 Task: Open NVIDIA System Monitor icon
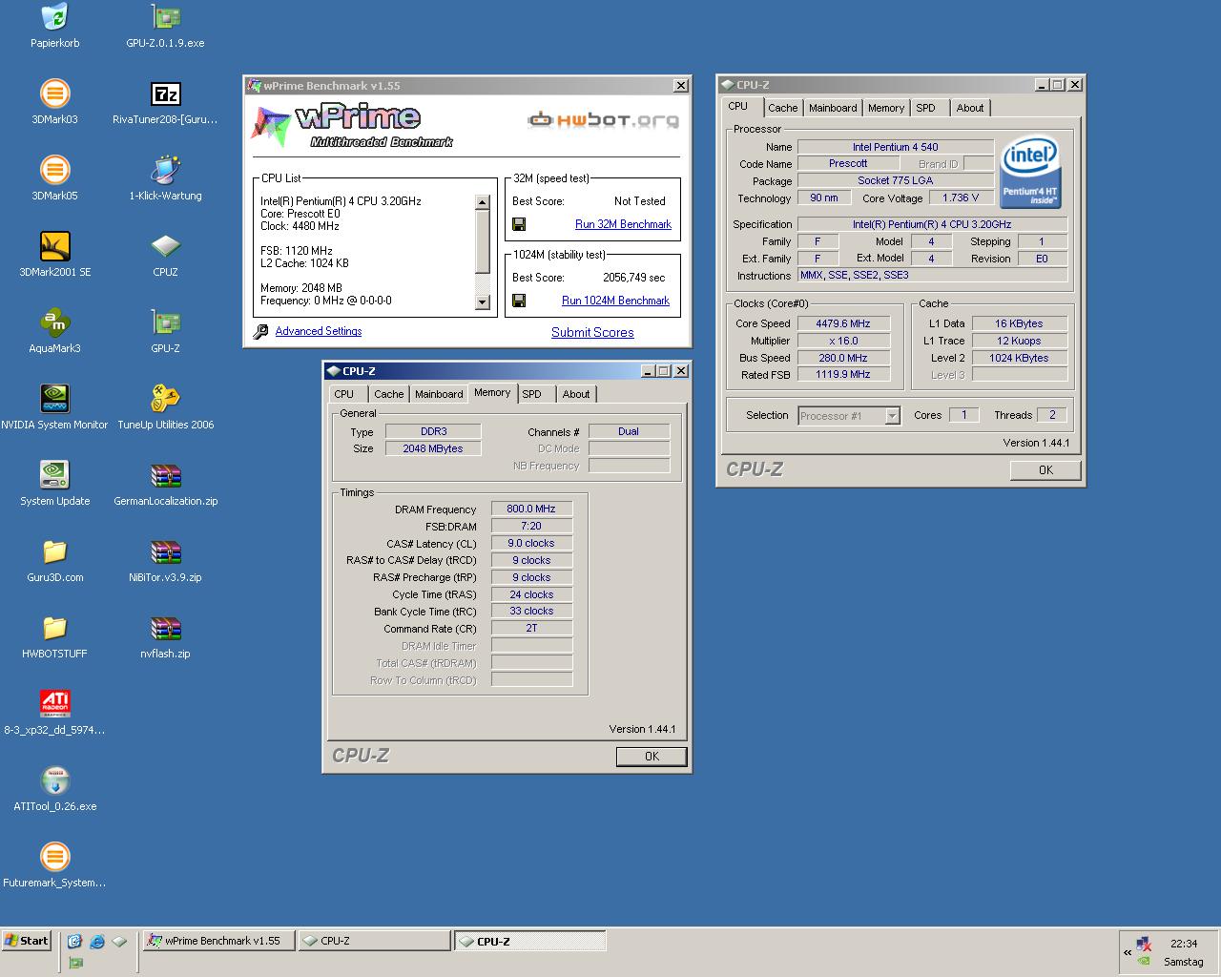click(x=54, y=399)
